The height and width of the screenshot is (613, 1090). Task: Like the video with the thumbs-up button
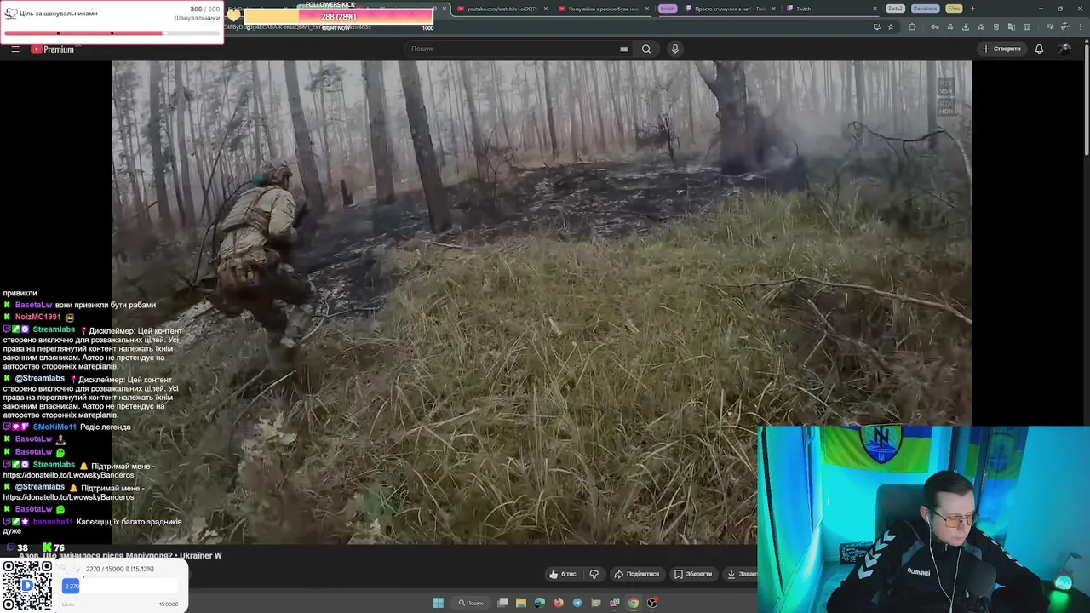563,574
